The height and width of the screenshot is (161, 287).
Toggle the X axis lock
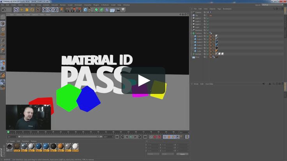point(45,10)
